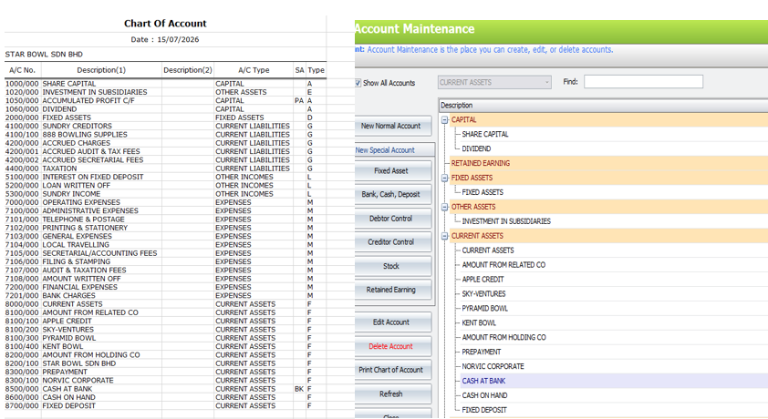Select SKY-VENTURES in the tree
The height and width of the screenshot is (419, 768).
point(483,294)
